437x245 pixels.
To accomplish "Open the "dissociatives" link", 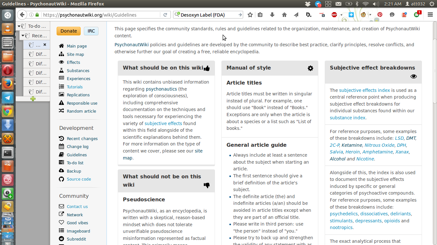I will [x=374, y=214].
